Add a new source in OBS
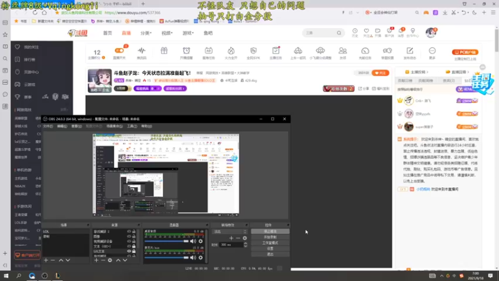 pos(96,260)
